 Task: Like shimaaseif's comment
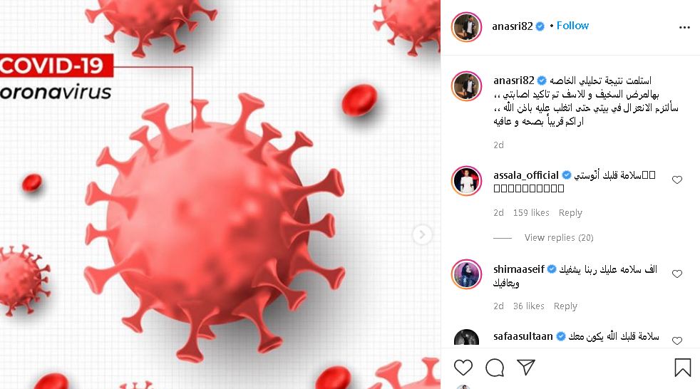tap(677, 274)
